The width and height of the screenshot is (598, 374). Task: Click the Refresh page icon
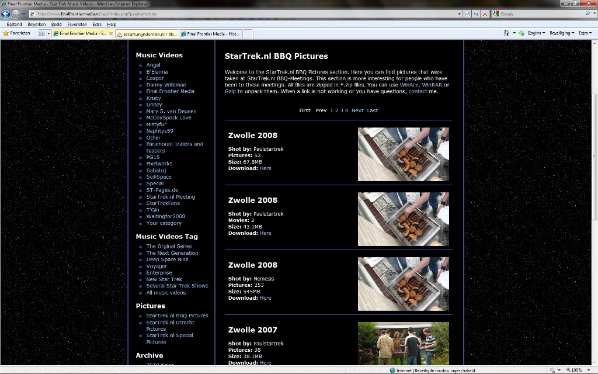click(476, 14)
